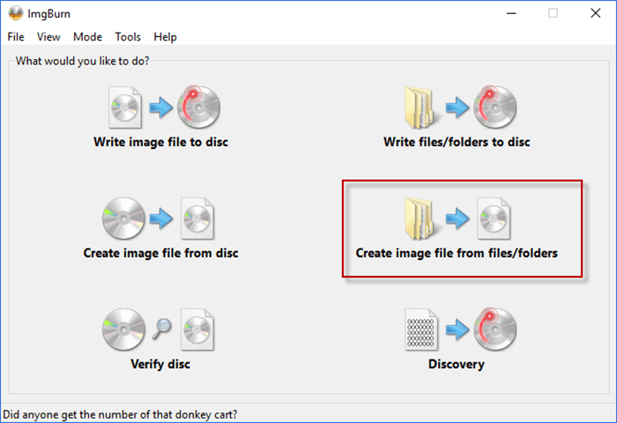Minimize the ImgBurn window
The width and height of the screenshot is (617, 423).
click(x=511, y=13)
